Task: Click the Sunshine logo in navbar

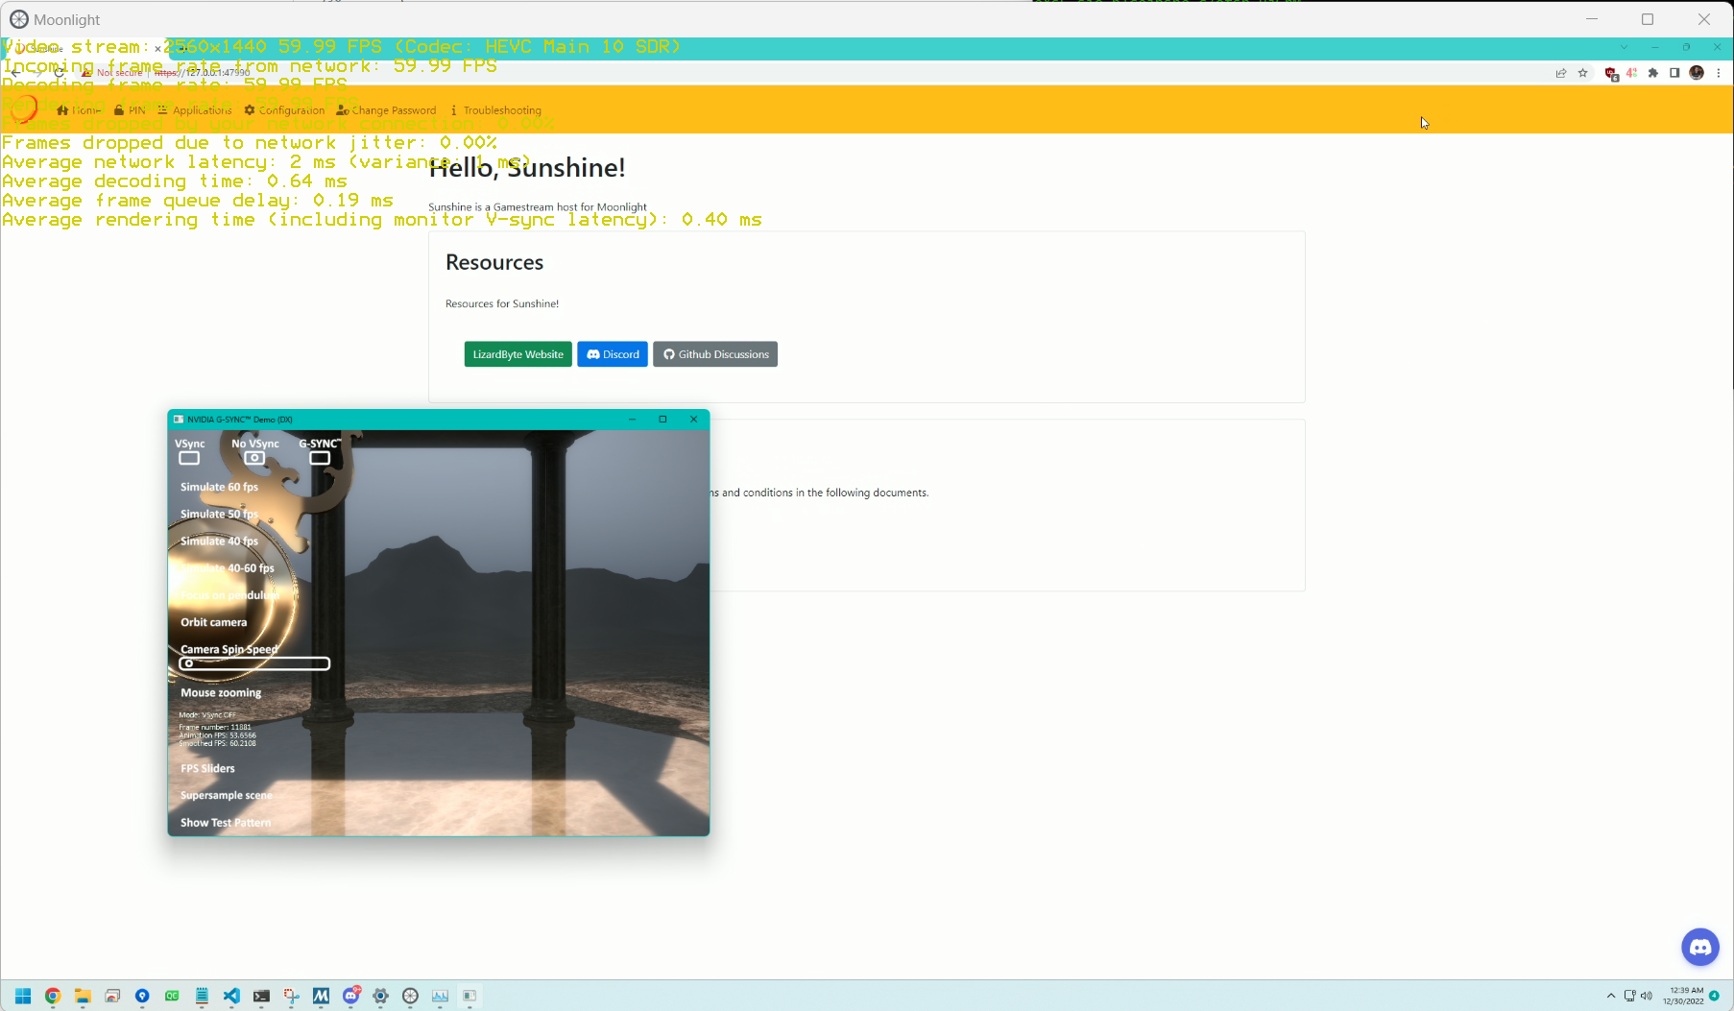Action: (x=24, y=109)
